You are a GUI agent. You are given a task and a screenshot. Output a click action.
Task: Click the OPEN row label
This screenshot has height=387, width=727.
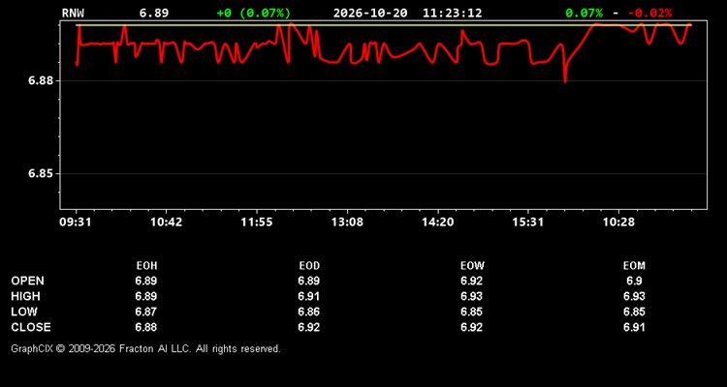click(28, 281)
